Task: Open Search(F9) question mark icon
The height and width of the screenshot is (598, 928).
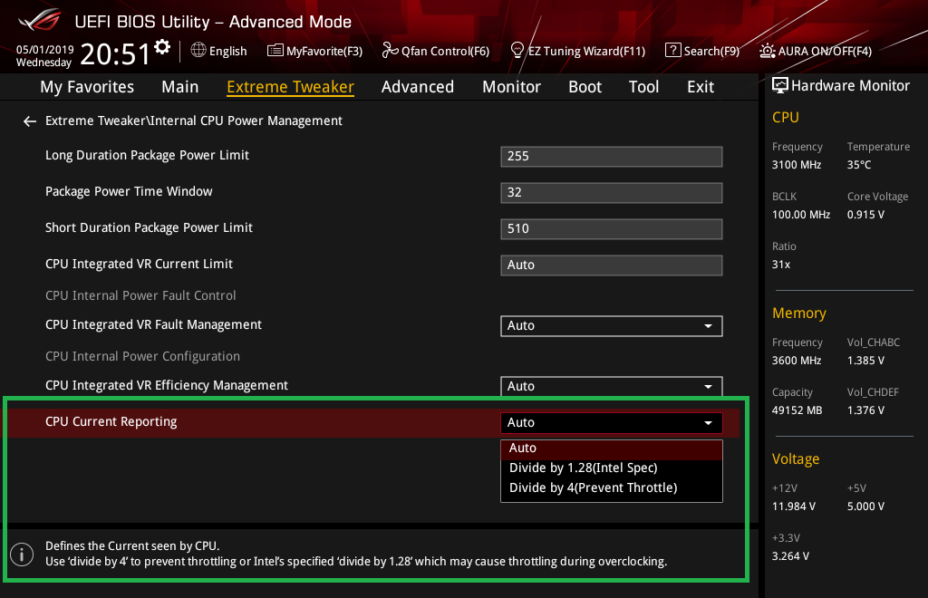Action: [673, 50]
